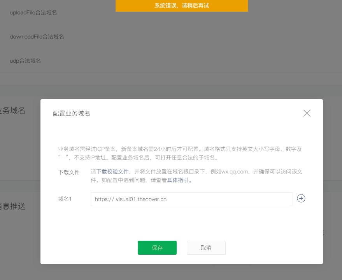The width and height of the screenshot is (342, 280).
Task: Close the 配置业务域名 dialog with X
Action: [307, 113]
